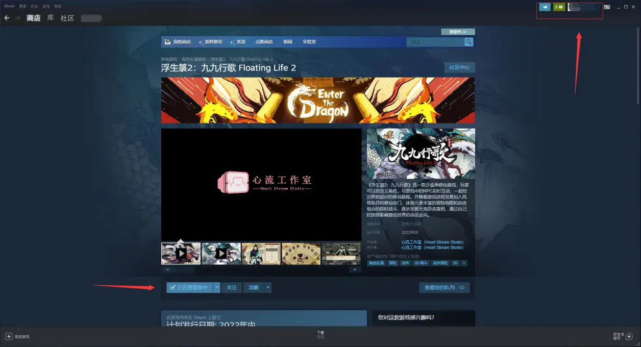The height and width of the screenshot is (347, 641).
Task: Switch to Big Picture mode icon
Action: click(607, 7)
